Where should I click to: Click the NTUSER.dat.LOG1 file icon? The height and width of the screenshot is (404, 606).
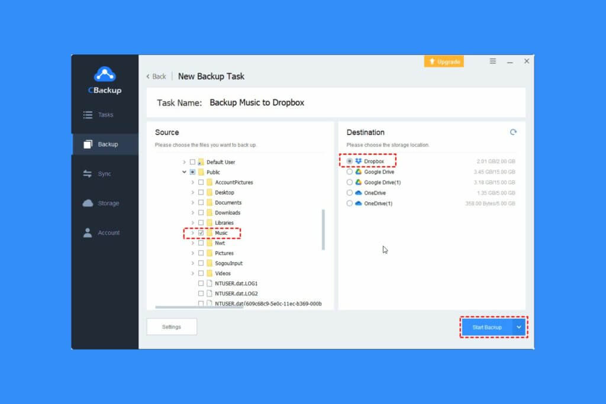[x=209, y=283]
